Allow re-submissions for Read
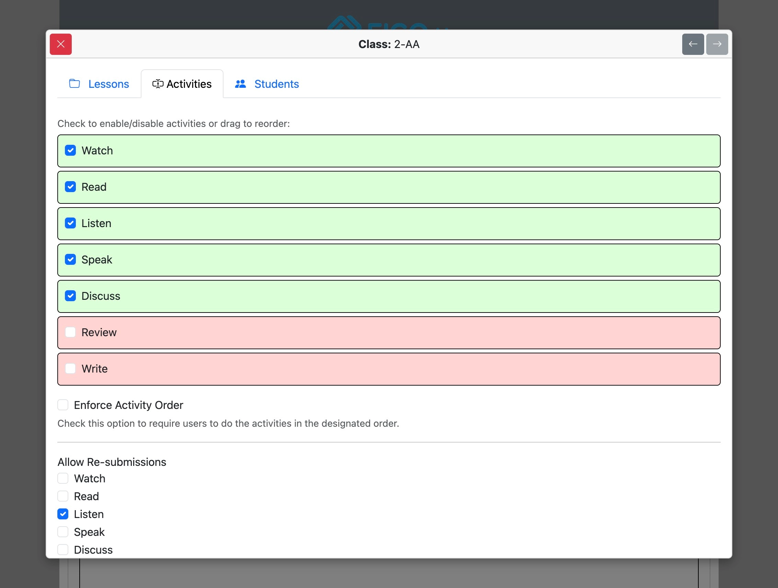 63,496
